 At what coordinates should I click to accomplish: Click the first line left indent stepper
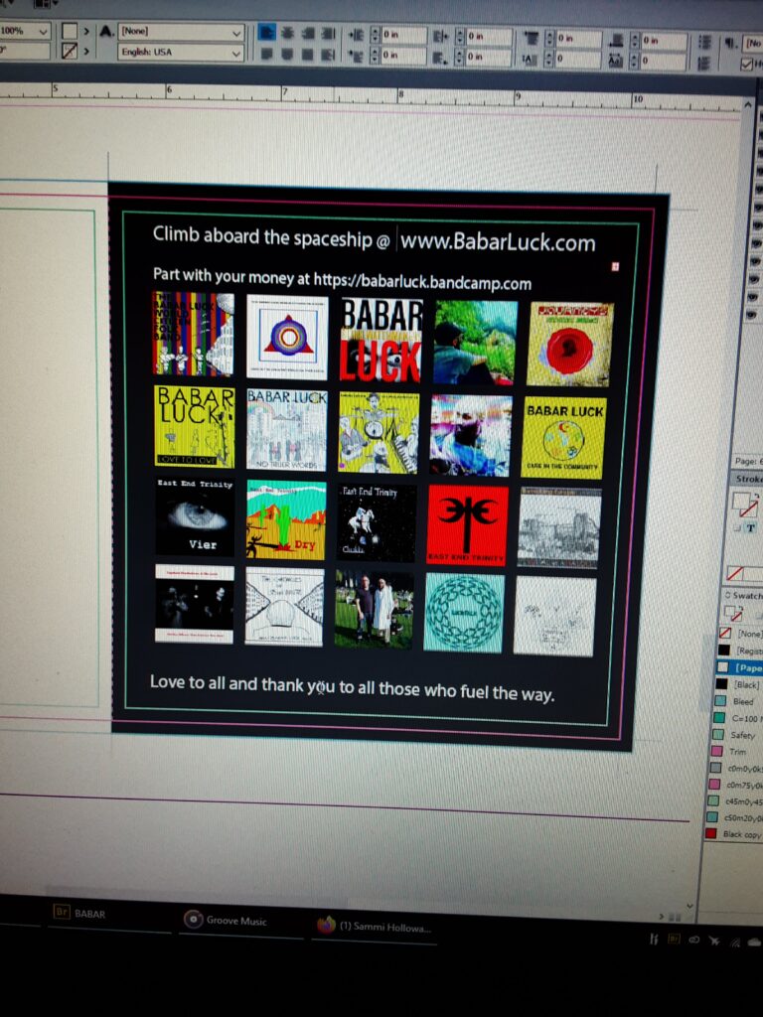click(375, 56)
